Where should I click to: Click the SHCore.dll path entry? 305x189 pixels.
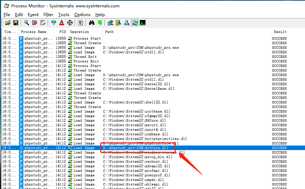point(134,121)
